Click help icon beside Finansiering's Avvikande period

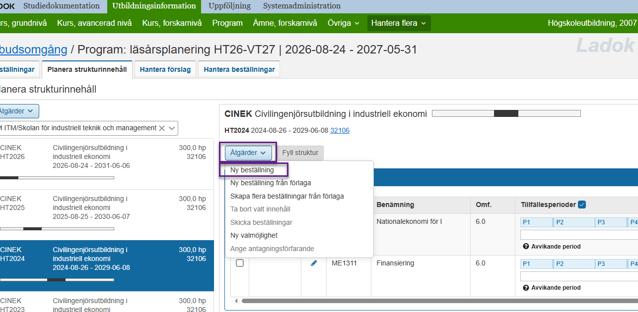pos(526,288)
